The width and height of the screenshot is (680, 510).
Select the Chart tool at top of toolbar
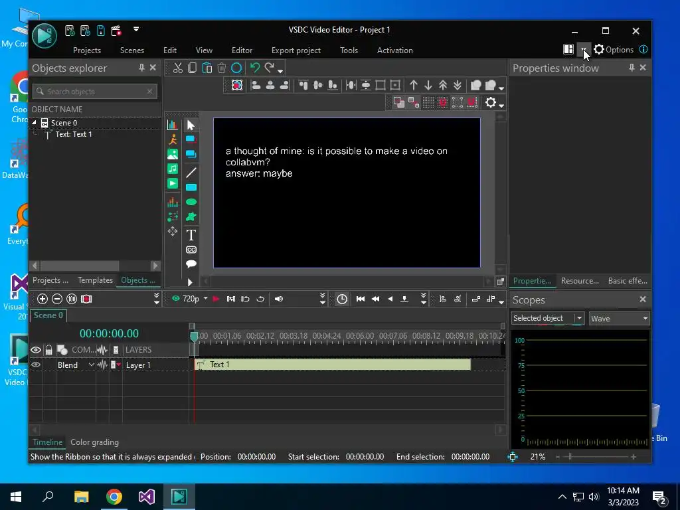coord(173,125)
